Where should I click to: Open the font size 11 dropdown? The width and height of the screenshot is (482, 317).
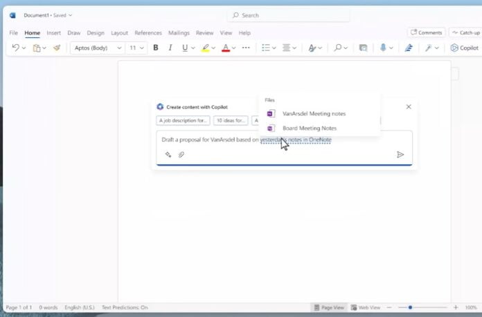[136, 48]
